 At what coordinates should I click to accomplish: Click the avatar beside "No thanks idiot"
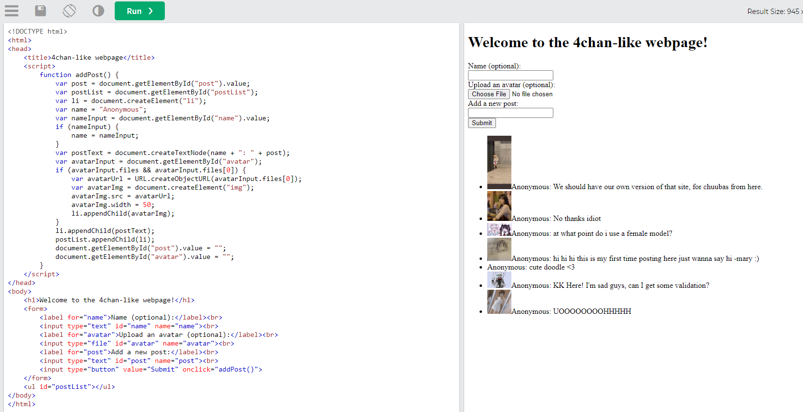coord(499,206)
